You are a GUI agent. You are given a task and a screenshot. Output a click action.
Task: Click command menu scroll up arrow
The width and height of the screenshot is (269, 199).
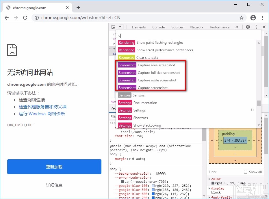[x=259, y=43]
